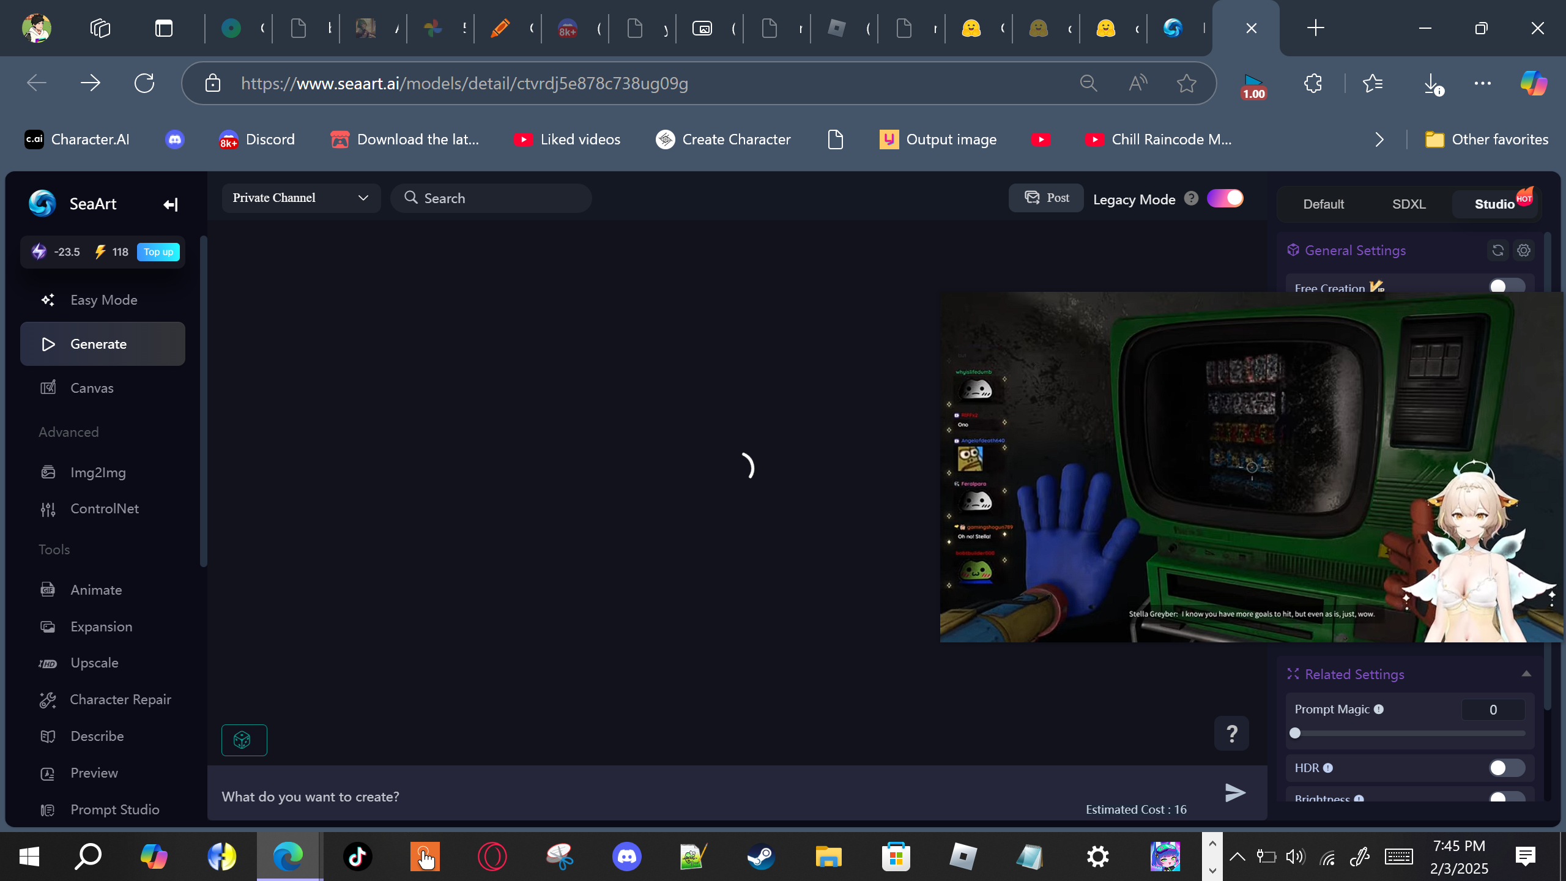Click the Prompt Magic value field
This screenshot has width=1566, height=881.
(1493, 710)
